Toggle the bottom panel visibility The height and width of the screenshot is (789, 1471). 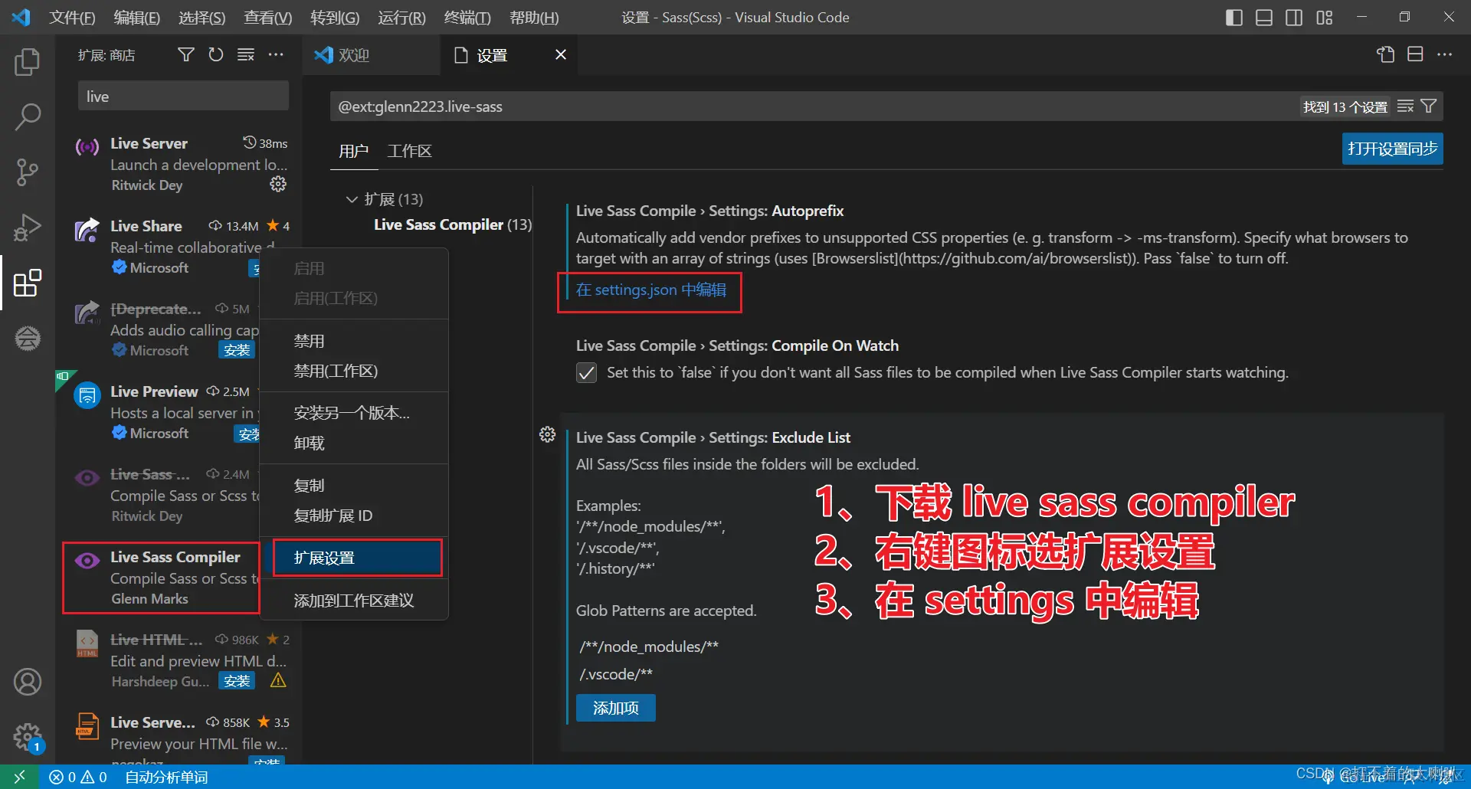pyautogui.click(x=1263, y=17)
